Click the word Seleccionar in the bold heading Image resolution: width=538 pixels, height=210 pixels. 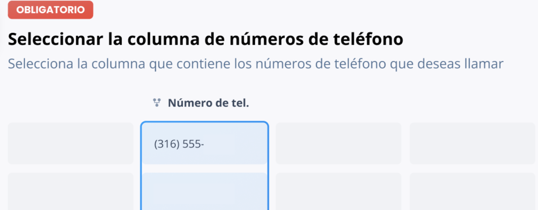click(55, 39)
